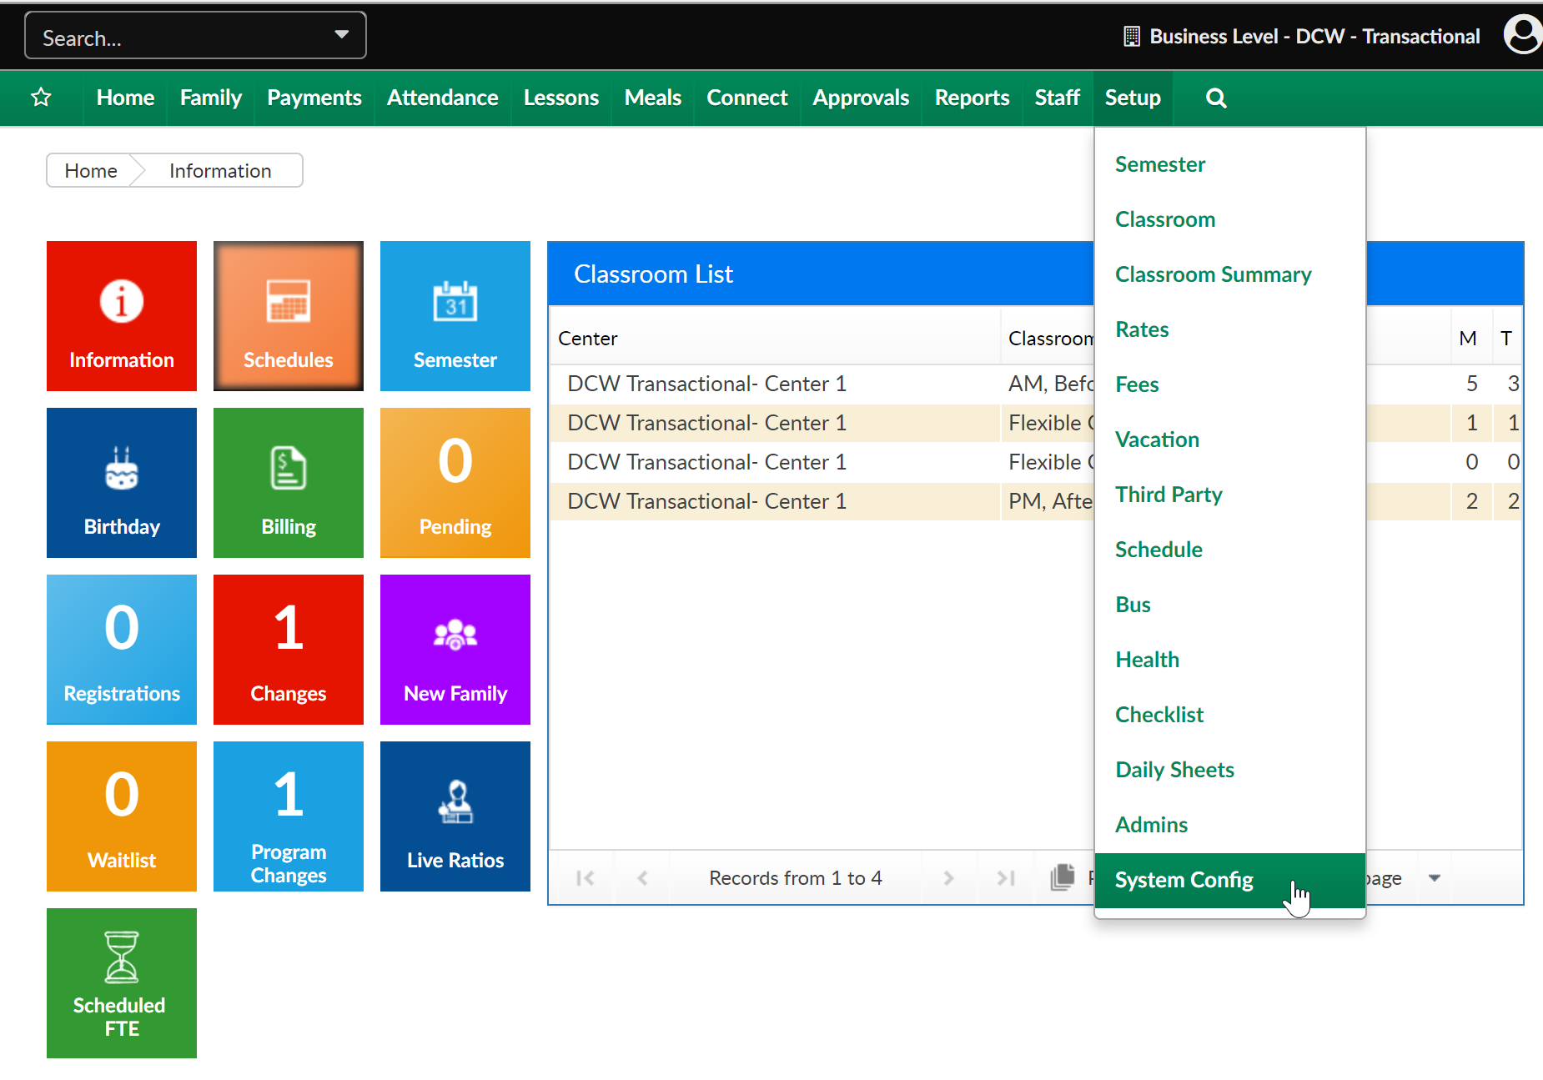Click the Home breadcrumb link

pos(91,171)
